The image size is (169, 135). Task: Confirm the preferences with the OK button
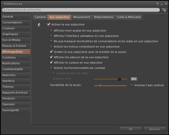[x=130, y=129]
